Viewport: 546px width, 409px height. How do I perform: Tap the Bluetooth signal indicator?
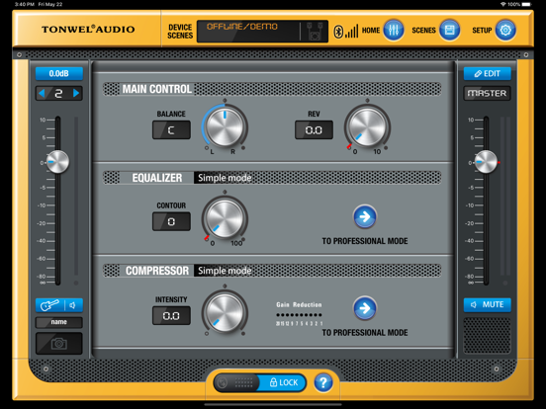(346, 32)
